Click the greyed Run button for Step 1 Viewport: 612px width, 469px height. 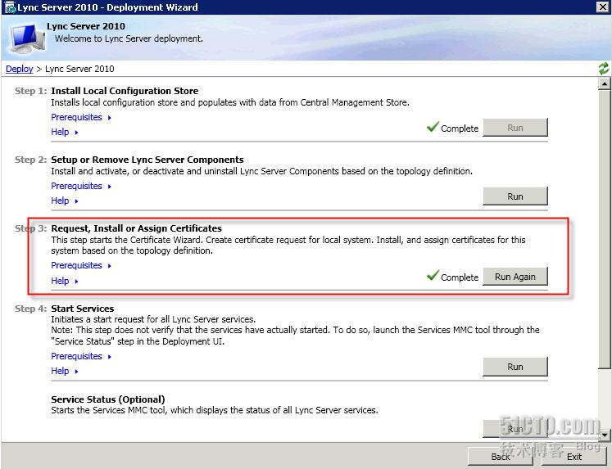[515, 128]
